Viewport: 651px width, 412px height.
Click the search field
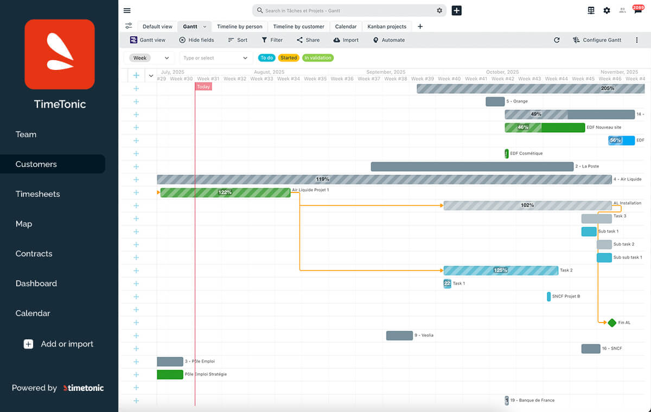coord(348,10)
